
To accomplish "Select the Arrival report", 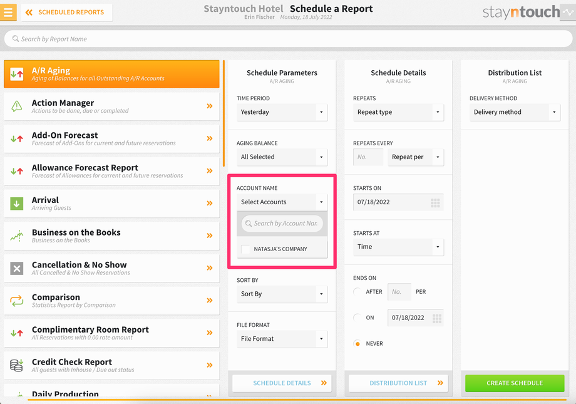I will (x=111, y=204).
